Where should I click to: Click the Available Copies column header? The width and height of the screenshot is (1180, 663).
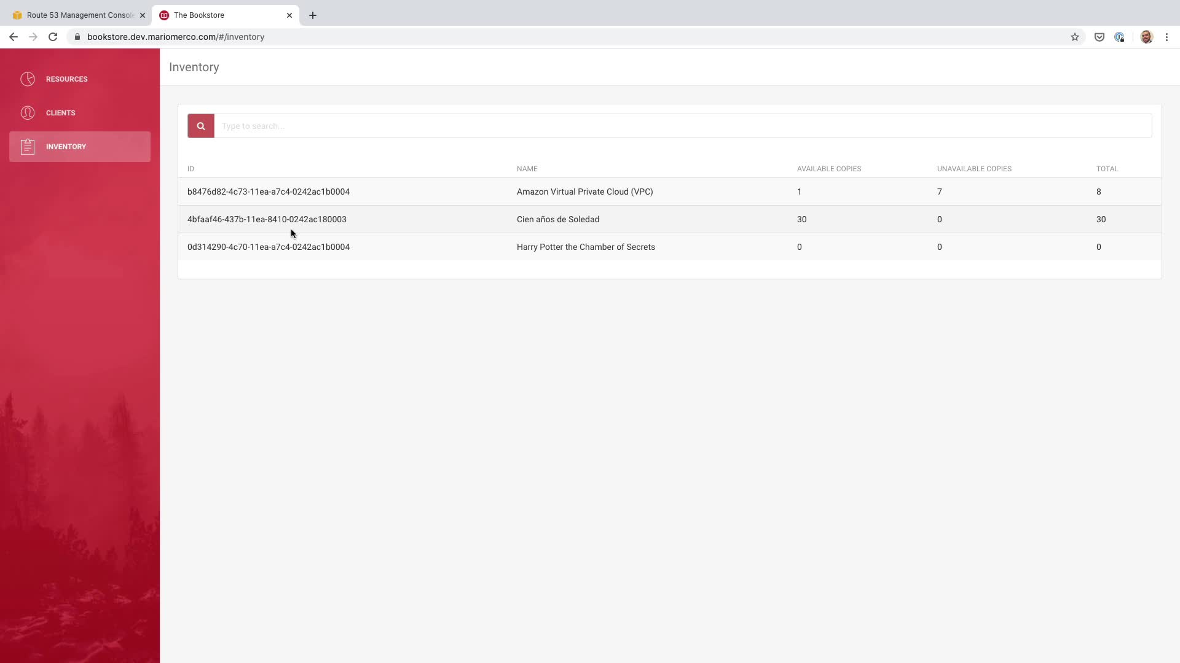tap(828, 169)
